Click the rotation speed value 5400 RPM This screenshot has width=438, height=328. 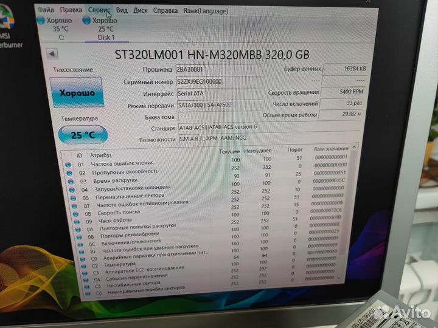(x=343, y=92)
